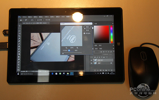Open Microsoft Edge from the taskbar
This screenshot has height=100, width=159.
point(52,74)
